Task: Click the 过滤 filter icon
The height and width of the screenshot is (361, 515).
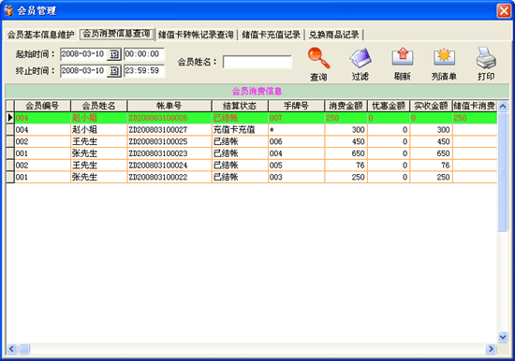Action: pyautogui.click(x=360, y=58)
